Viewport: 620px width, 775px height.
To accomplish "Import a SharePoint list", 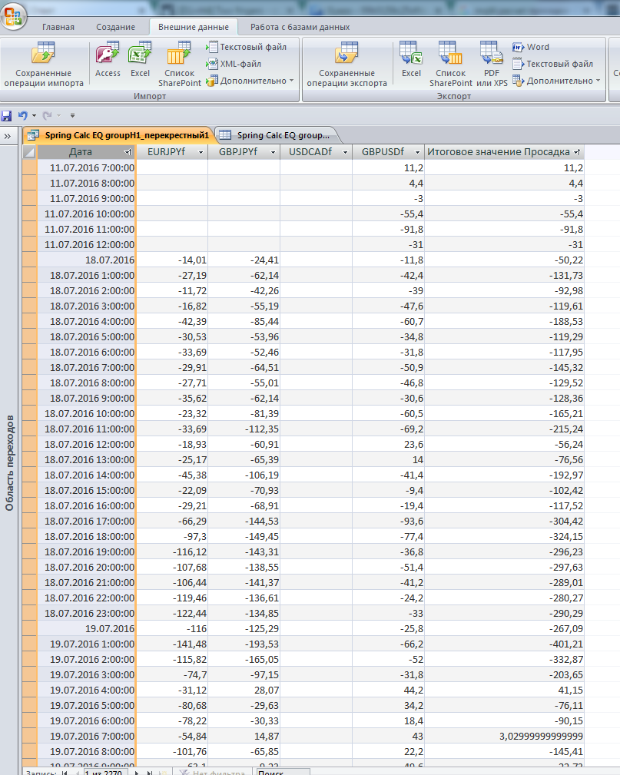I will [180, 65].
